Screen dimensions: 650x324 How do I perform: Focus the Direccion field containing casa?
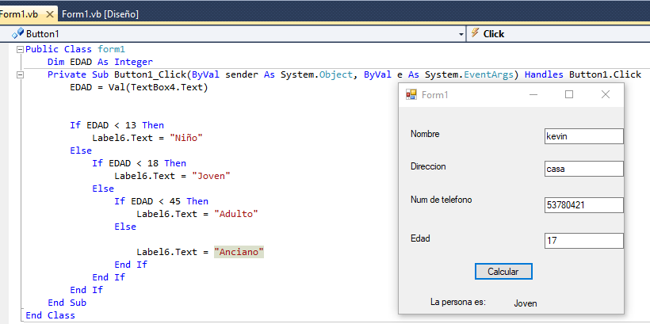pyautogui.click(x=583, y=169)
